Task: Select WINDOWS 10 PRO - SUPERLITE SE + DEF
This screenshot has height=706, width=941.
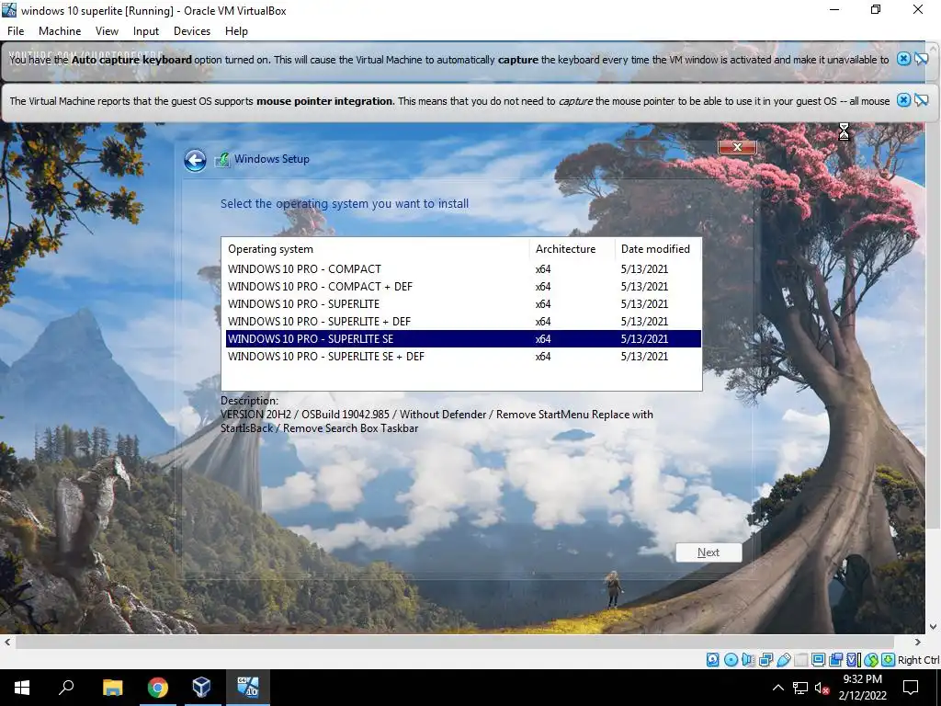Action: point(463,356)
